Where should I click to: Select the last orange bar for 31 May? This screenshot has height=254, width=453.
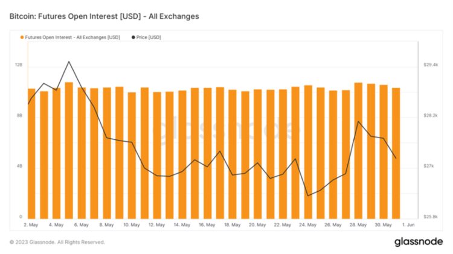pyautogui.click(x=396, y=153)
